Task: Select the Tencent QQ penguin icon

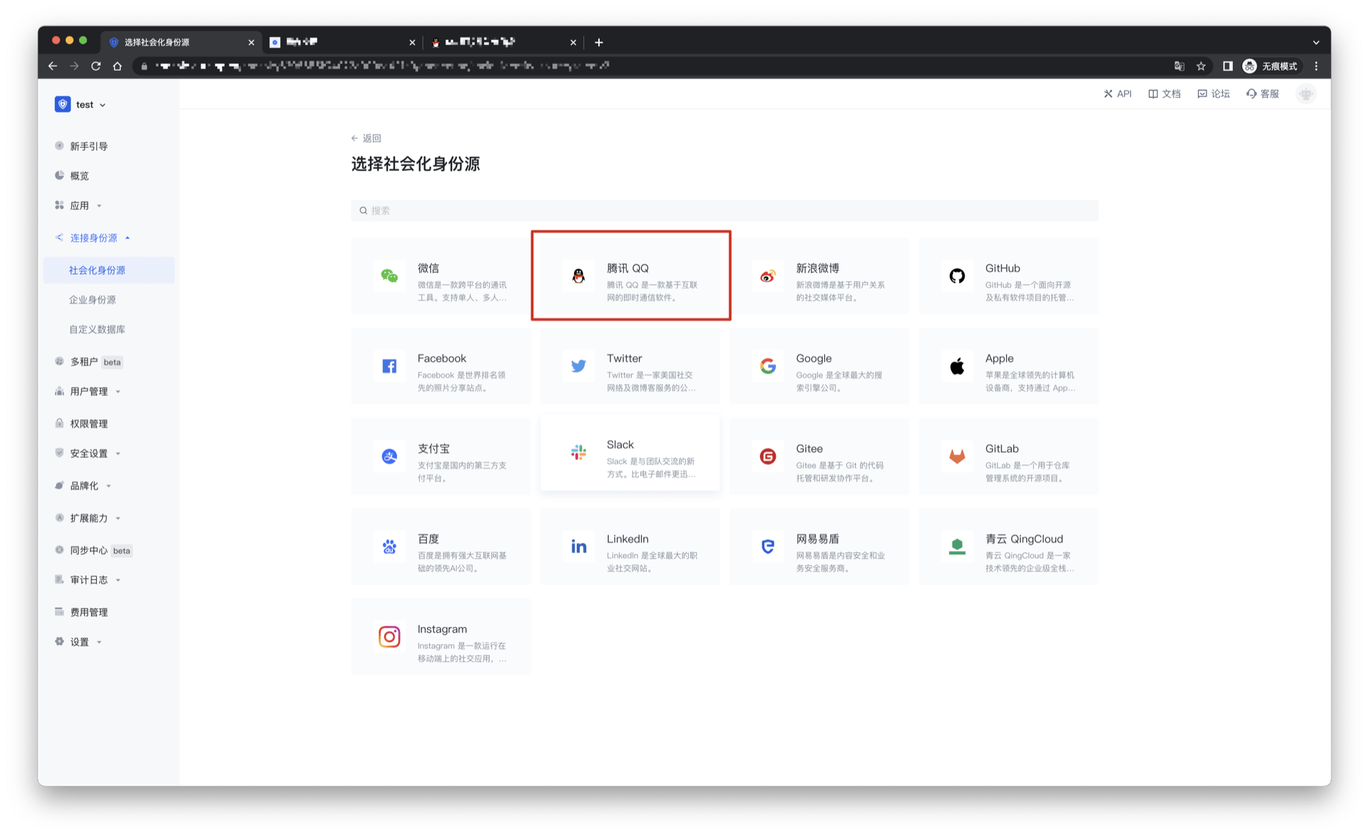Action: pyautogui.click(x=578, y=276)
